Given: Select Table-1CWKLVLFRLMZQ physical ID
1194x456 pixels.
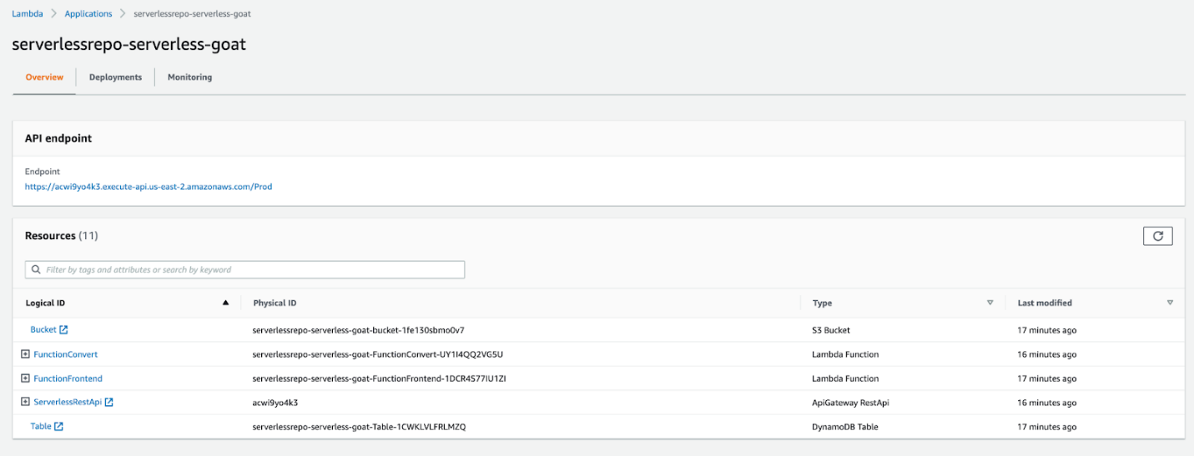Looking at the screenshot, I should [x=359, y=427].
